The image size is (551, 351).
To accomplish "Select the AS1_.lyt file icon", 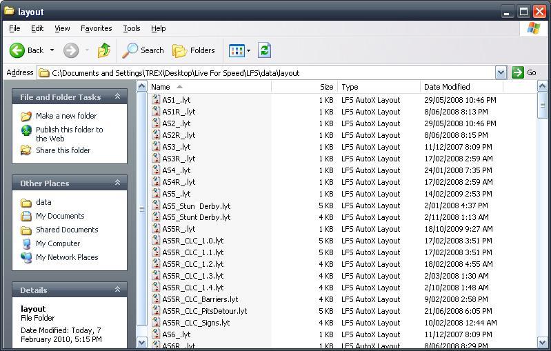I will (x=156, y=99).
